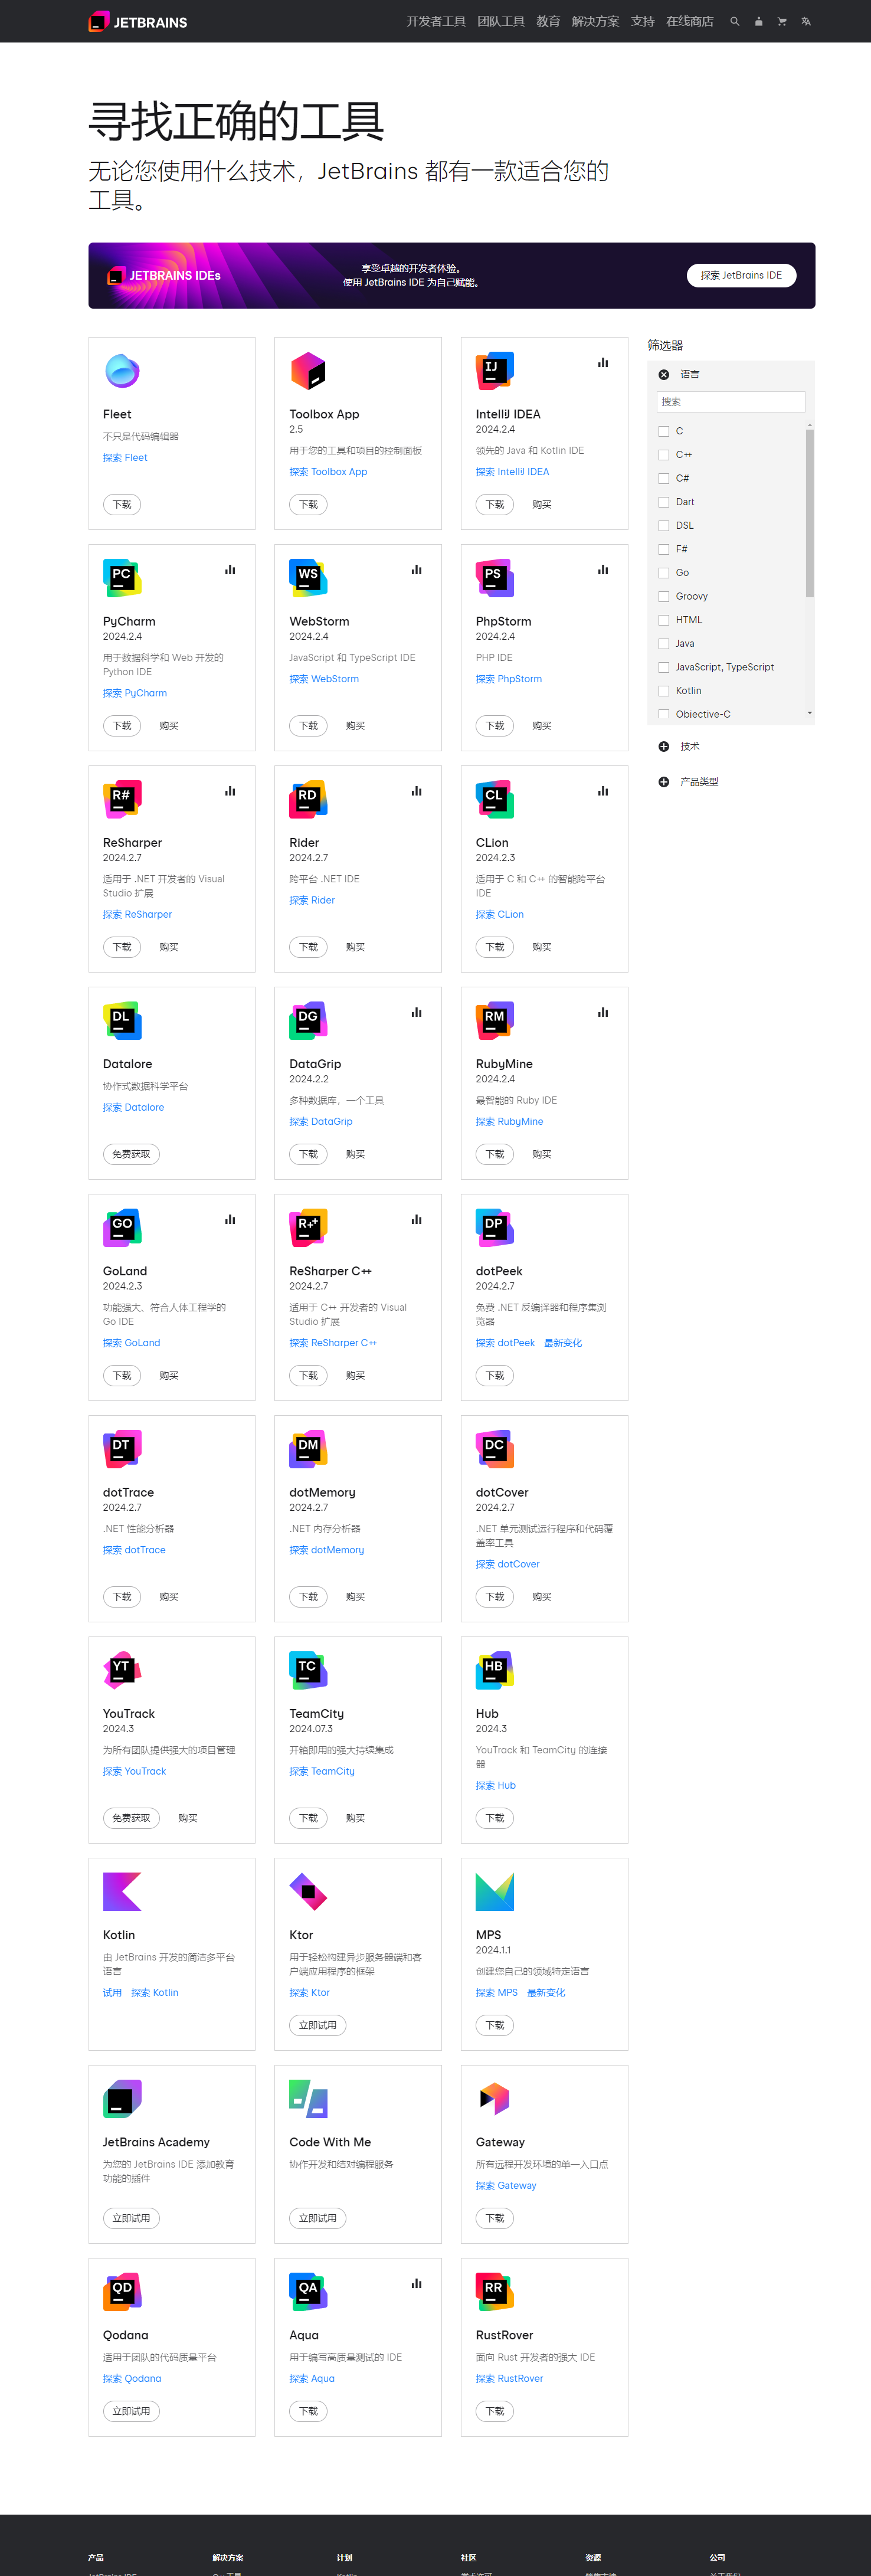Open the 团队工具 menu

(x=501, y=21)
